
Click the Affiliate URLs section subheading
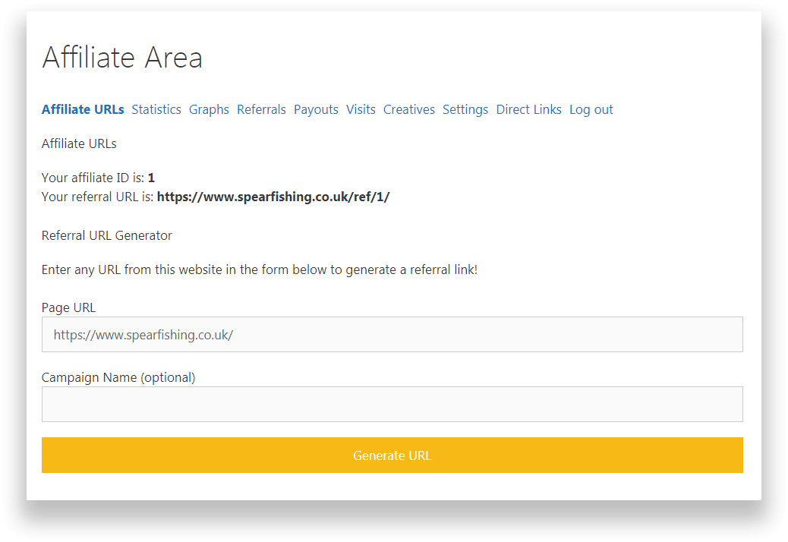pyautogui.click(x=79, y=143)
